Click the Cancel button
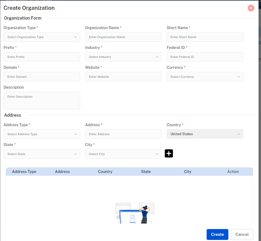 point(242,234)
